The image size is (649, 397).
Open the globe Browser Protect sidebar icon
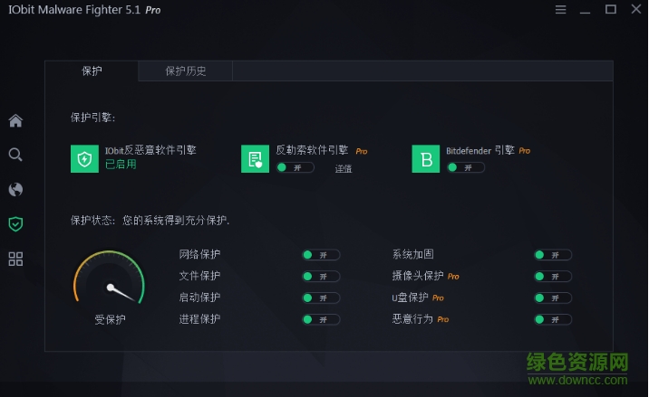(x=15, y=190)
